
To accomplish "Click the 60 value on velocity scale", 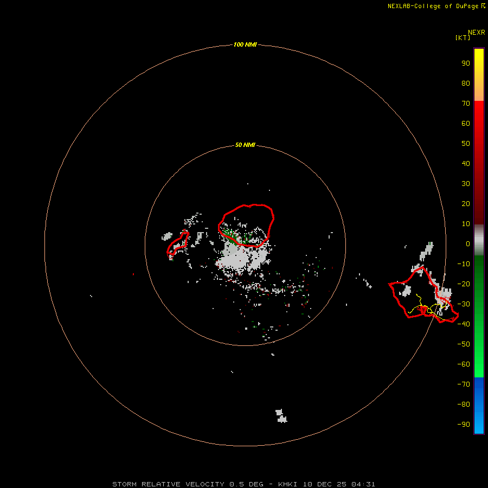I will click(x=466, y=124).
